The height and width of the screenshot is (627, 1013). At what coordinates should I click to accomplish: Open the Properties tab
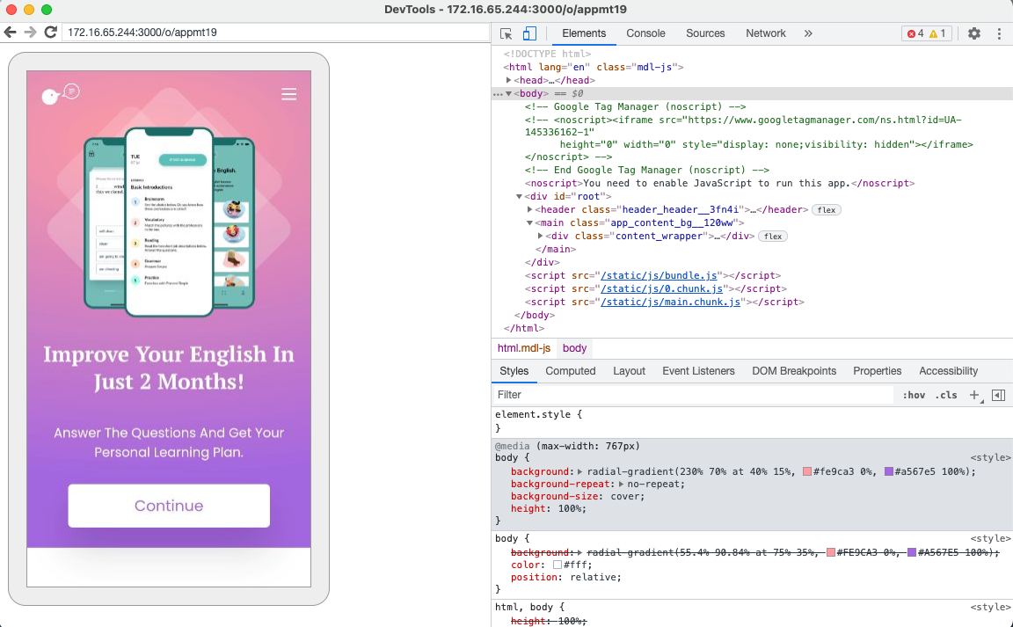pyautogui.click(x=877, y=371)
